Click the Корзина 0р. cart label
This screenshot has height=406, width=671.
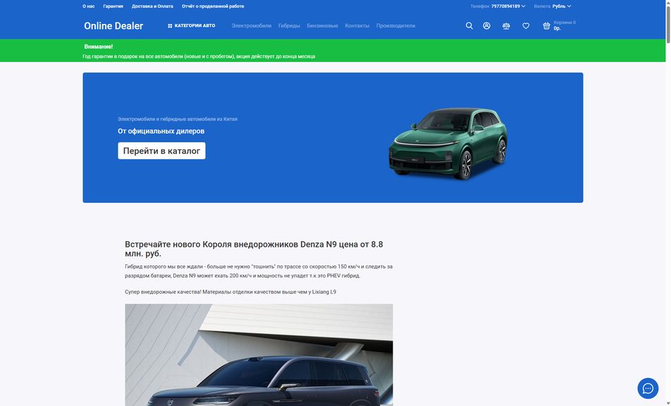(x=565, y=25)
